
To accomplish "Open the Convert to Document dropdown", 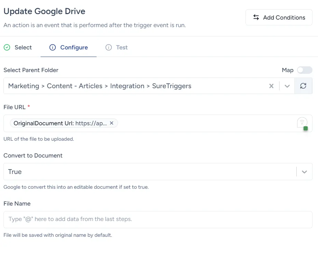I will [304, 172].
